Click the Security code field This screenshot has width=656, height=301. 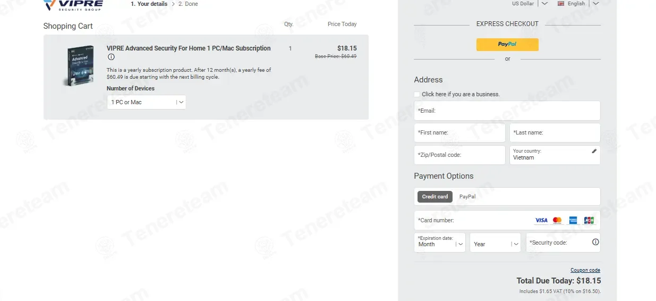click(x=563, y=243)
